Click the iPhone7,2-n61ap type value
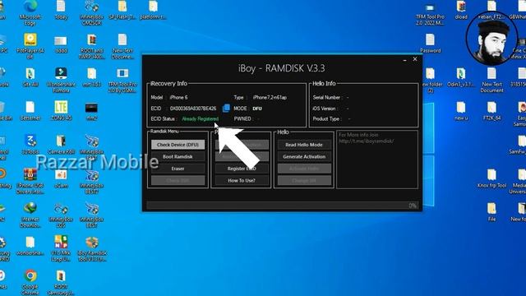This screenshot has height=296, width=526. [270, 97]
